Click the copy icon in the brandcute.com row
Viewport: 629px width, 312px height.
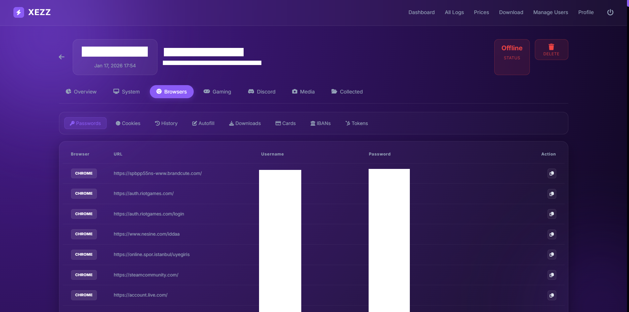(552, 174)
